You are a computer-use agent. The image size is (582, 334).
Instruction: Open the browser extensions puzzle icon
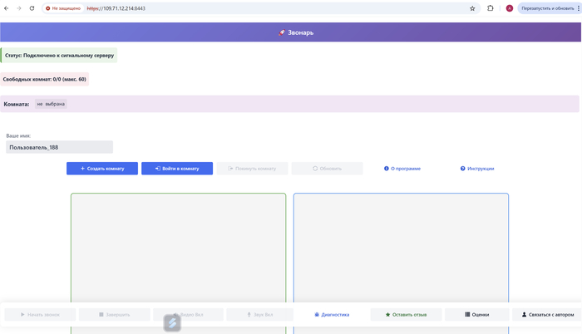point(491,8)
